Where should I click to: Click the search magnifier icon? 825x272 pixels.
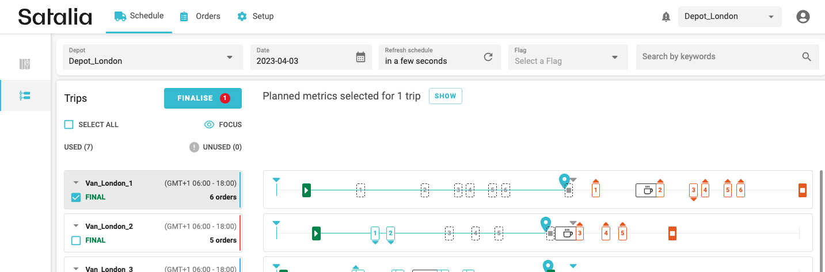[x=807, y=56]
